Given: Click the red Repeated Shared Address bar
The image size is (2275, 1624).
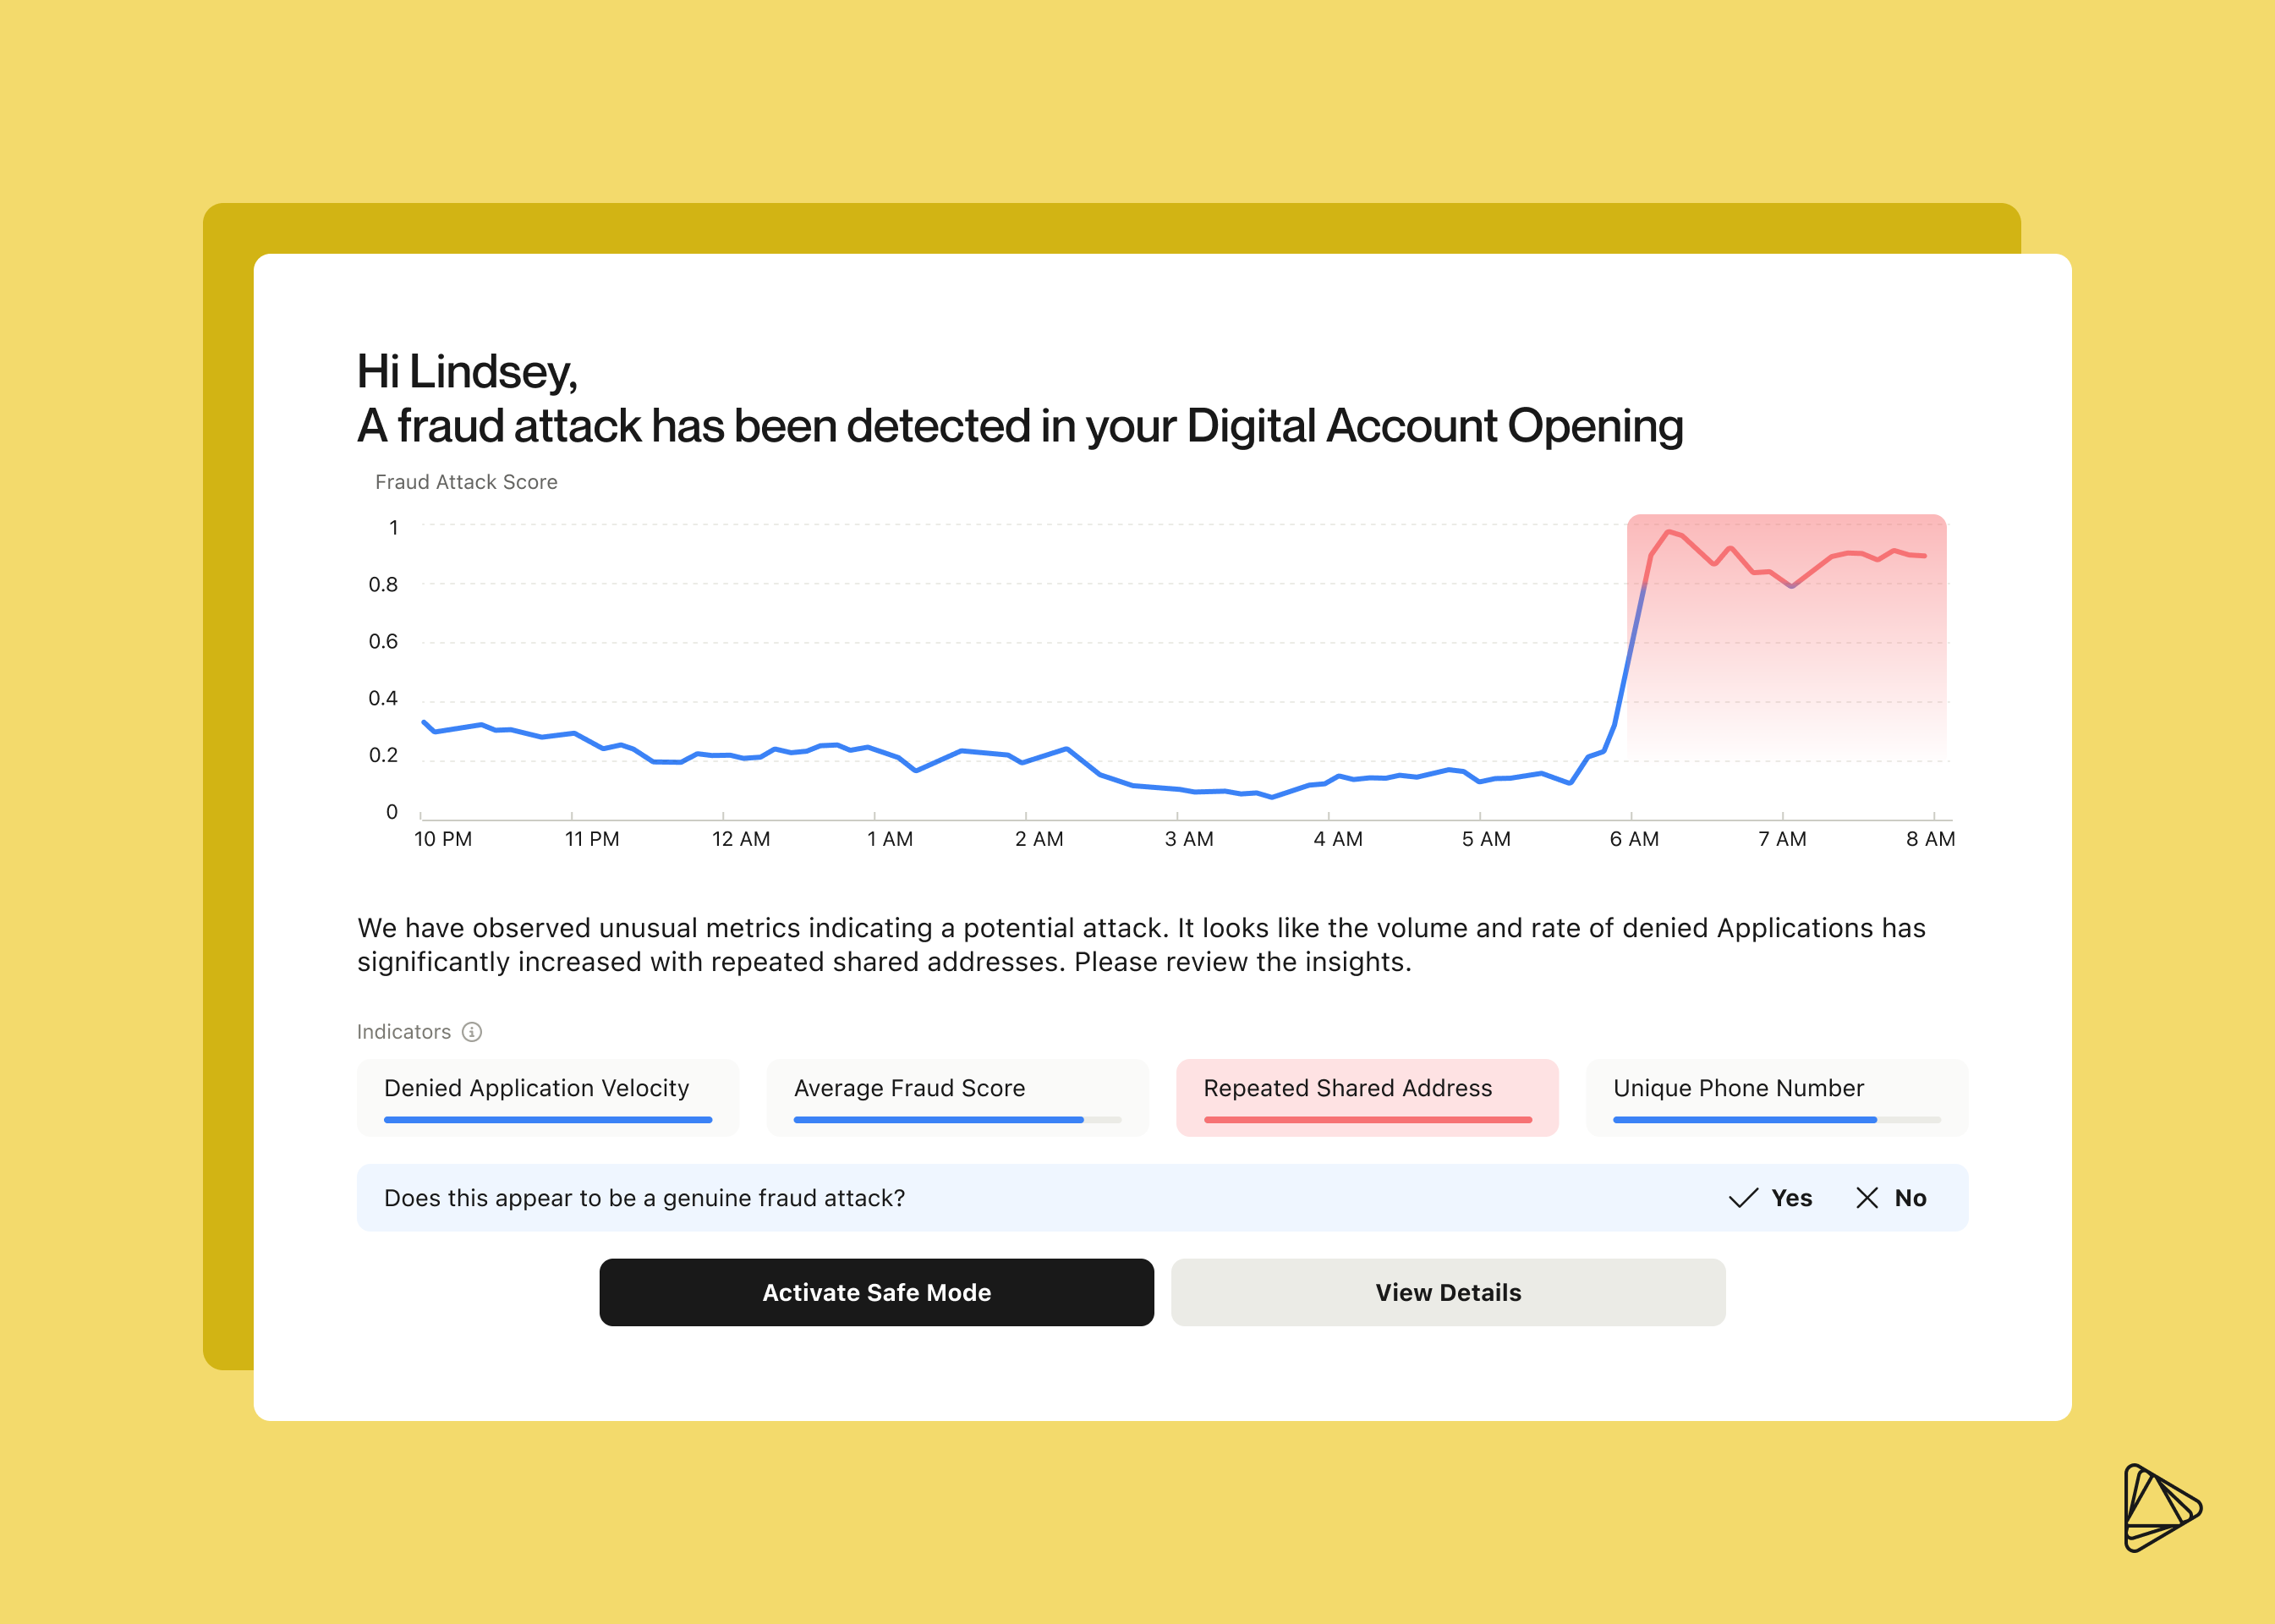Looking at the screenshot, I should 1367,1120.
